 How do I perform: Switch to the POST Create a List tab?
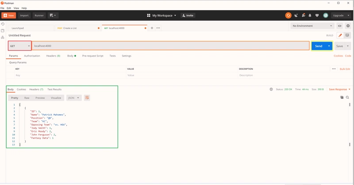tap(78, 28)
